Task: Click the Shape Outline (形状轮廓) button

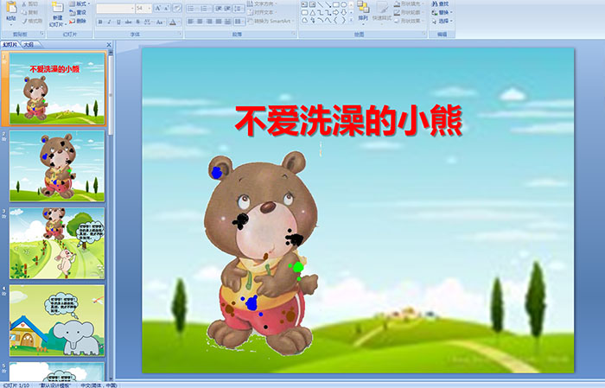Action: pyautogui.click(x=411, y=12)
